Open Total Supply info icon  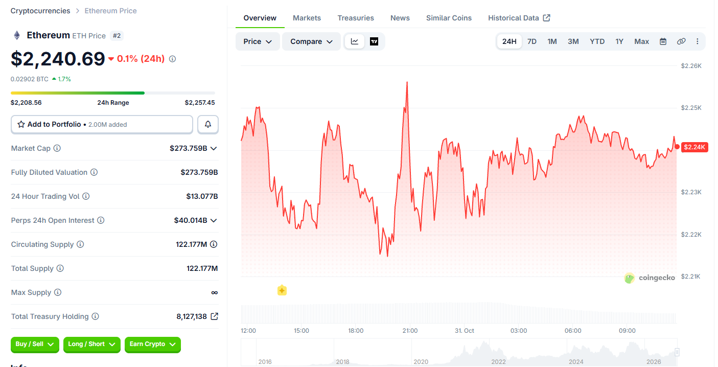60,268
